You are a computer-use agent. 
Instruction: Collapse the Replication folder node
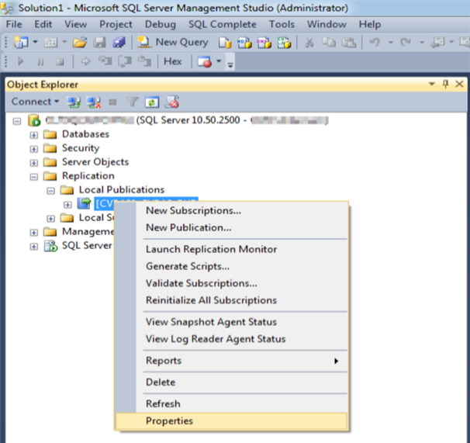[x=34, y=177]
